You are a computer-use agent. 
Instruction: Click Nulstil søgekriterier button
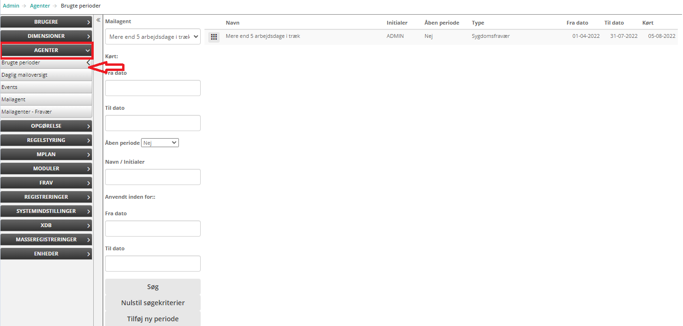(x=153, y=303)
